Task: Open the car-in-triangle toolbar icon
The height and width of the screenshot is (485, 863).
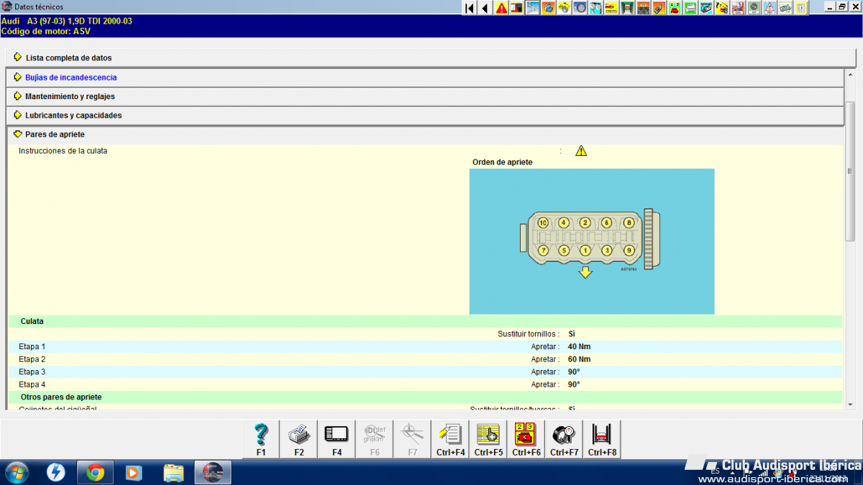Action: [769, 8]
